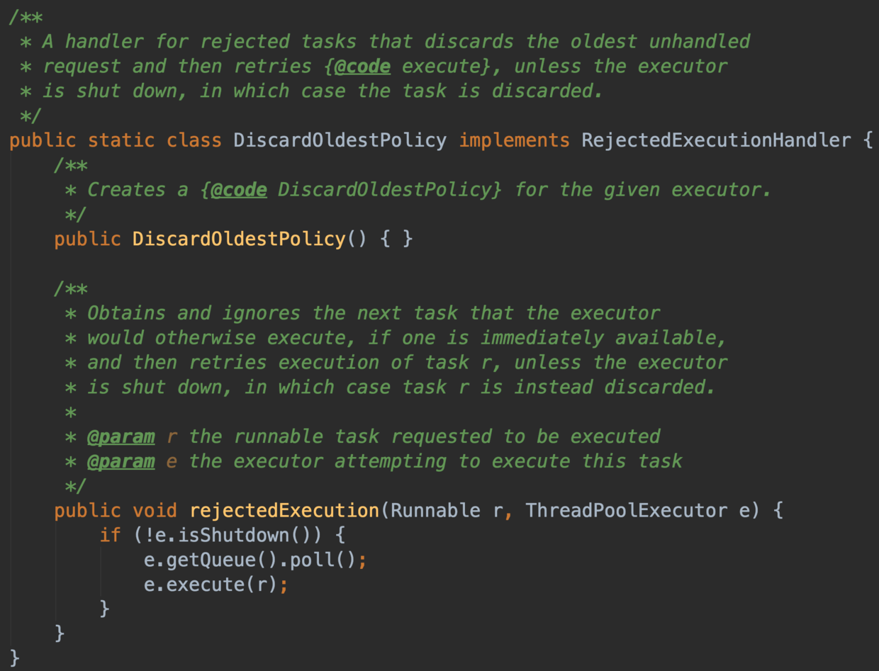
Task: Click the RejectedExecutionHandler interface name
Action: (715, 140)
